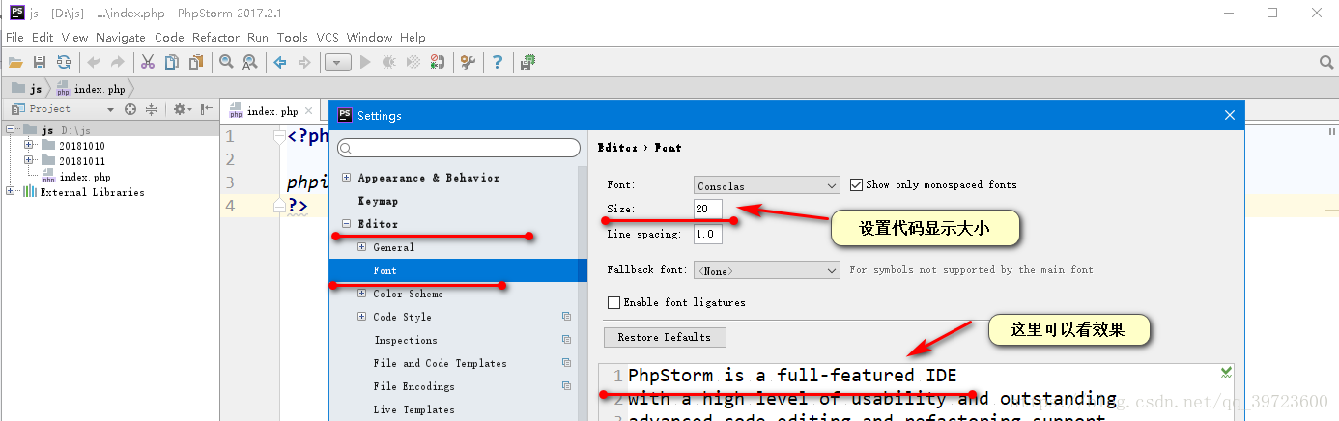
Task: Open the File menu
Action: [x=14, y=37]
